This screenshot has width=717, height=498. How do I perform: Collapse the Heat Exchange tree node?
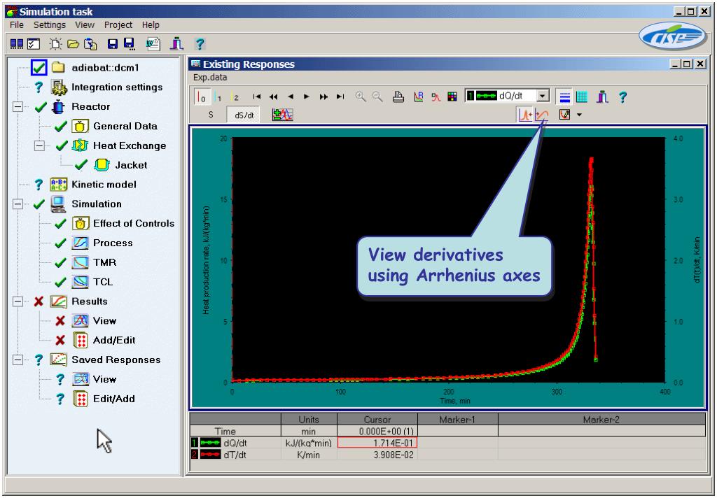[x=39, y=145]
